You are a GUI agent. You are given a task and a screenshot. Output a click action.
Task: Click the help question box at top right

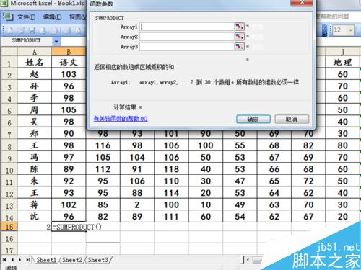334,17
